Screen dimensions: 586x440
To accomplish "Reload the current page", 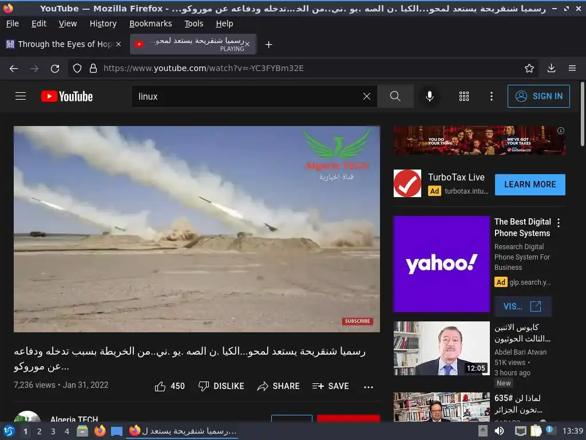I will point(55,69).
